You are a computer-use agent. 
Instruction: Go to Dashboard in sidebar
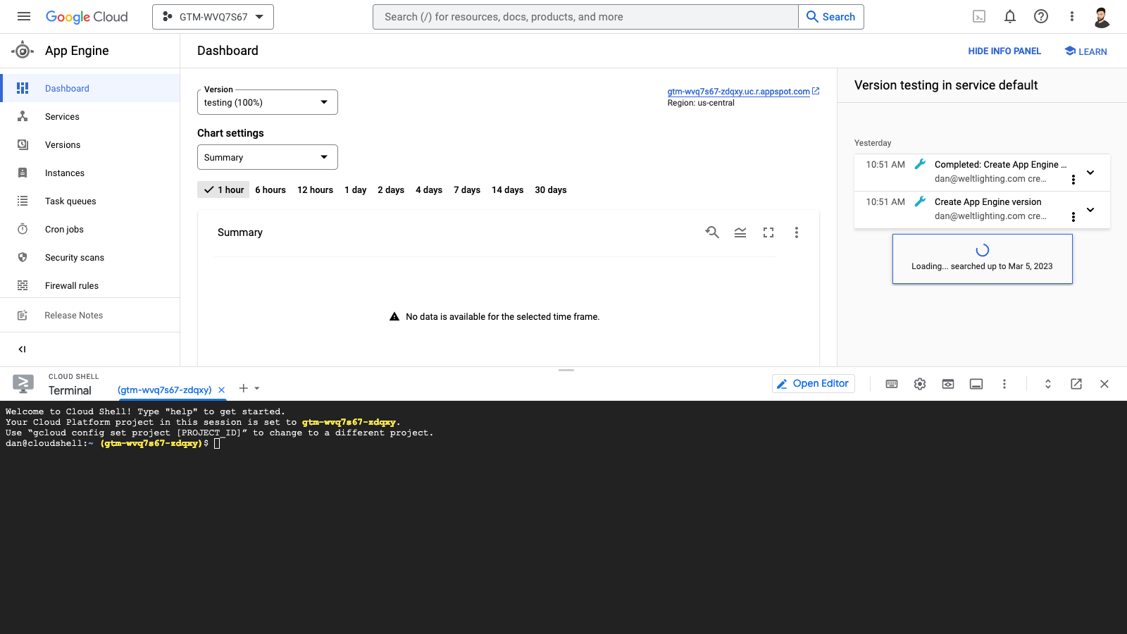click(x=90, y=88)
